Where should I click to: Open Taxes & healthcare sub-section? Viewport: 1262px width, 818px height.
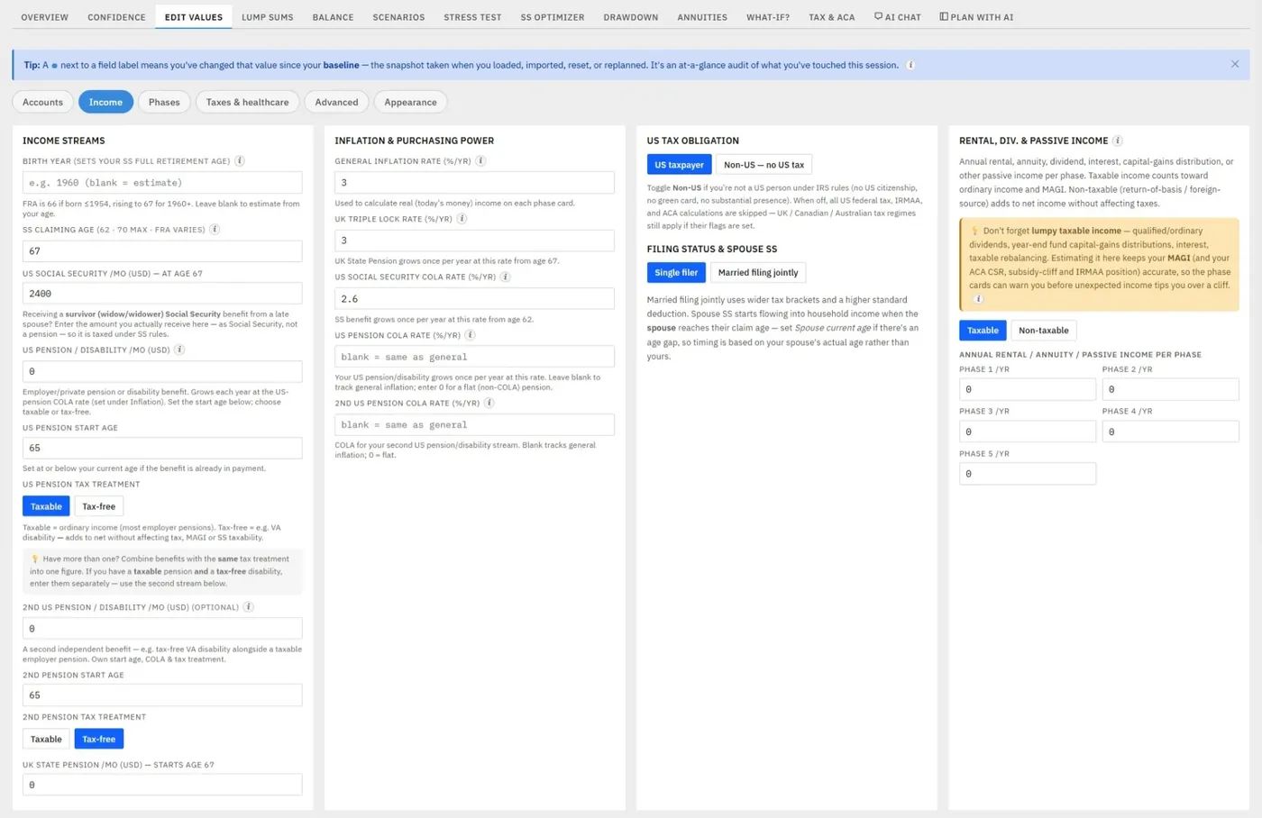[x=247, y=102]
